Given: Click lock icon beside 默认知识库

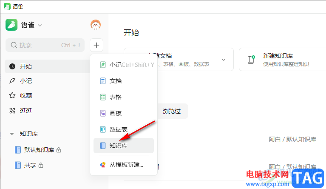Looking at the screenshot, I should point(59,150).
